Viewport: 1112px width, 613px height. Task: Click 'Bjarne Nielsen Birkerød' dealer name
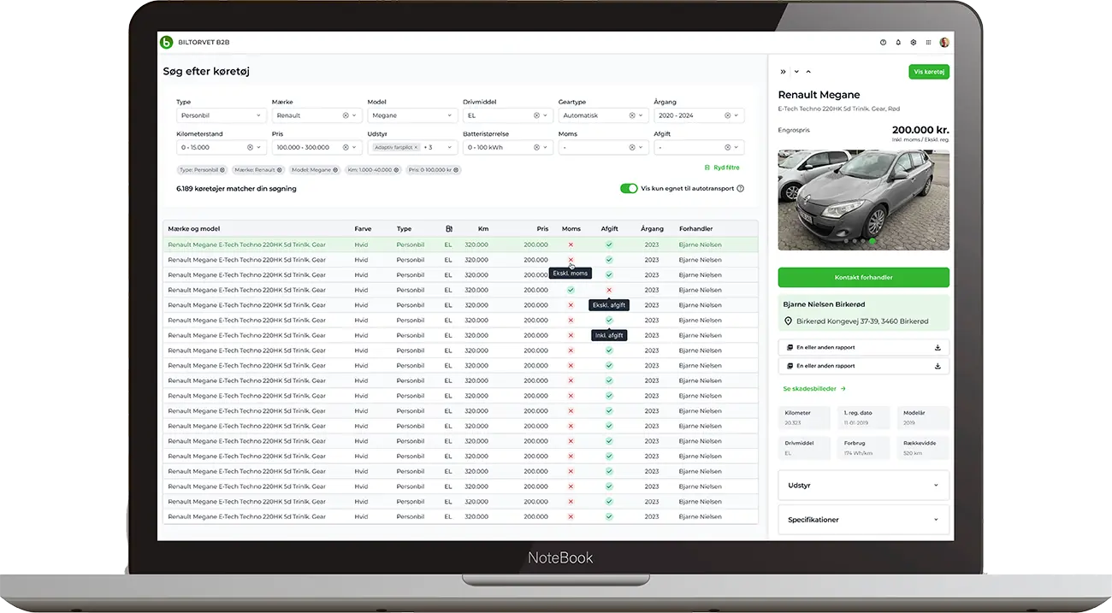click(822, 304)
